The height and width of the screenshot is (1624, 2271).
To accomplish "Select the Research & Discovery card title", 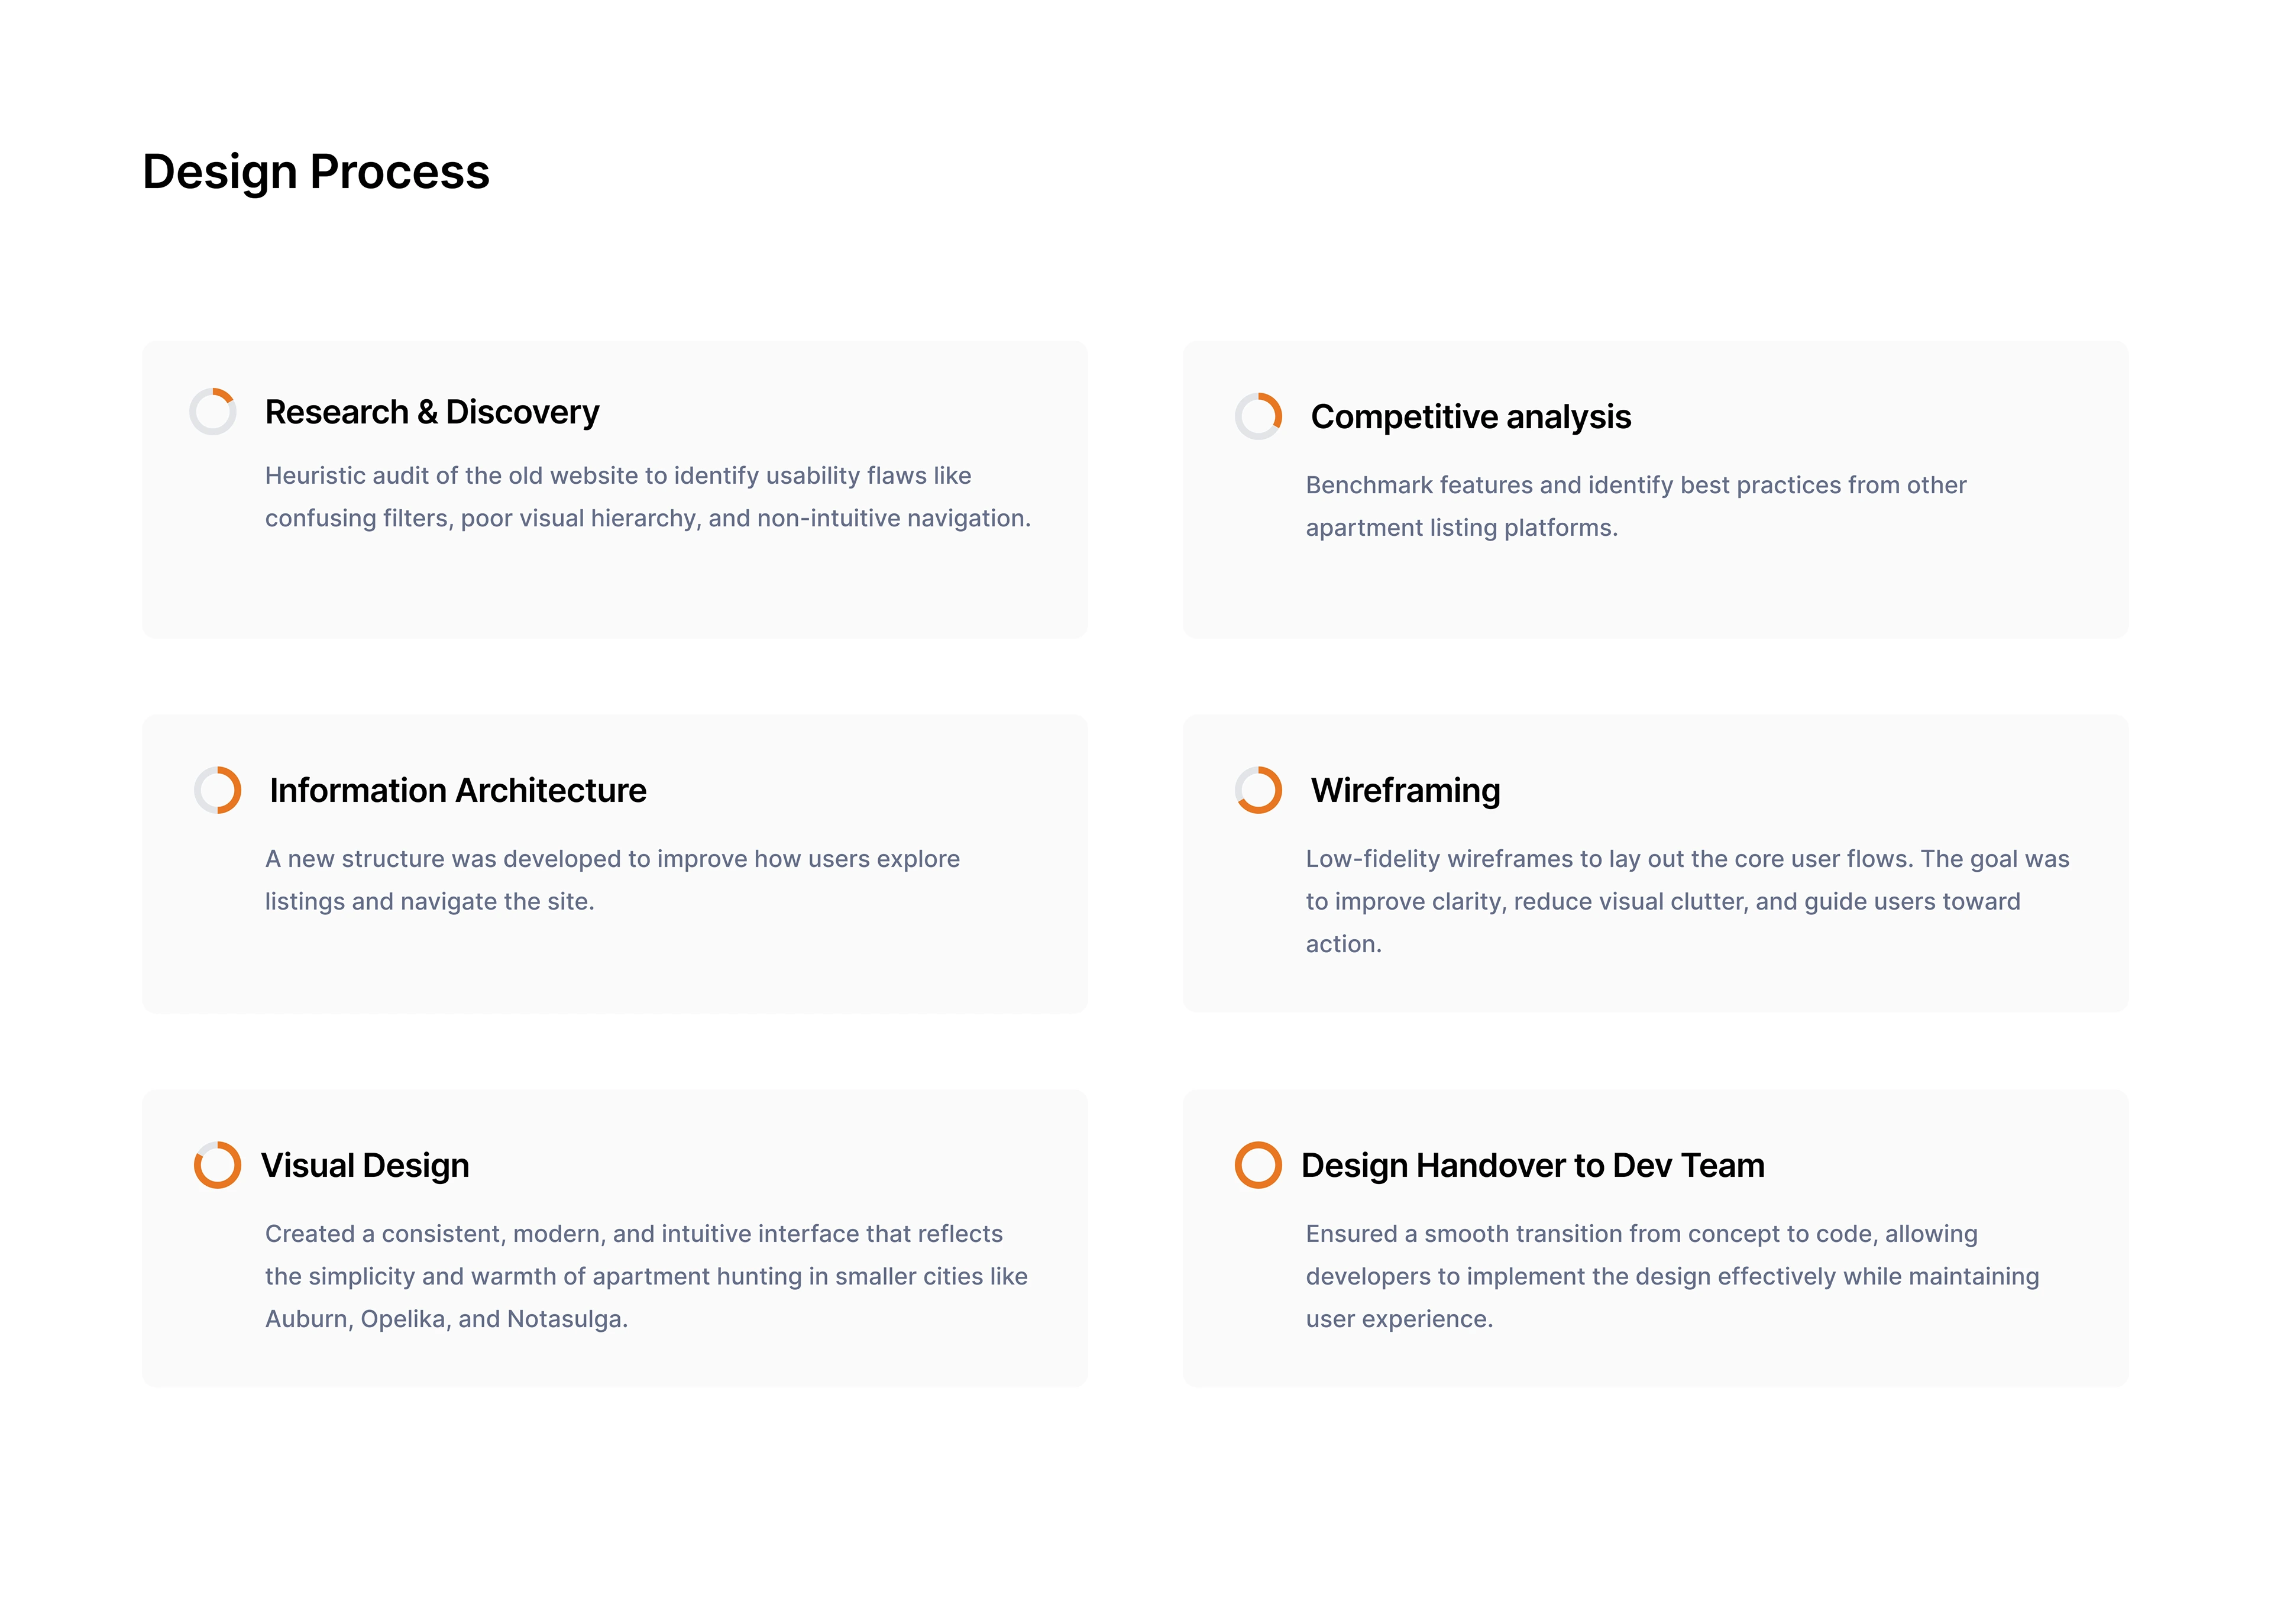I will [432, 412].
